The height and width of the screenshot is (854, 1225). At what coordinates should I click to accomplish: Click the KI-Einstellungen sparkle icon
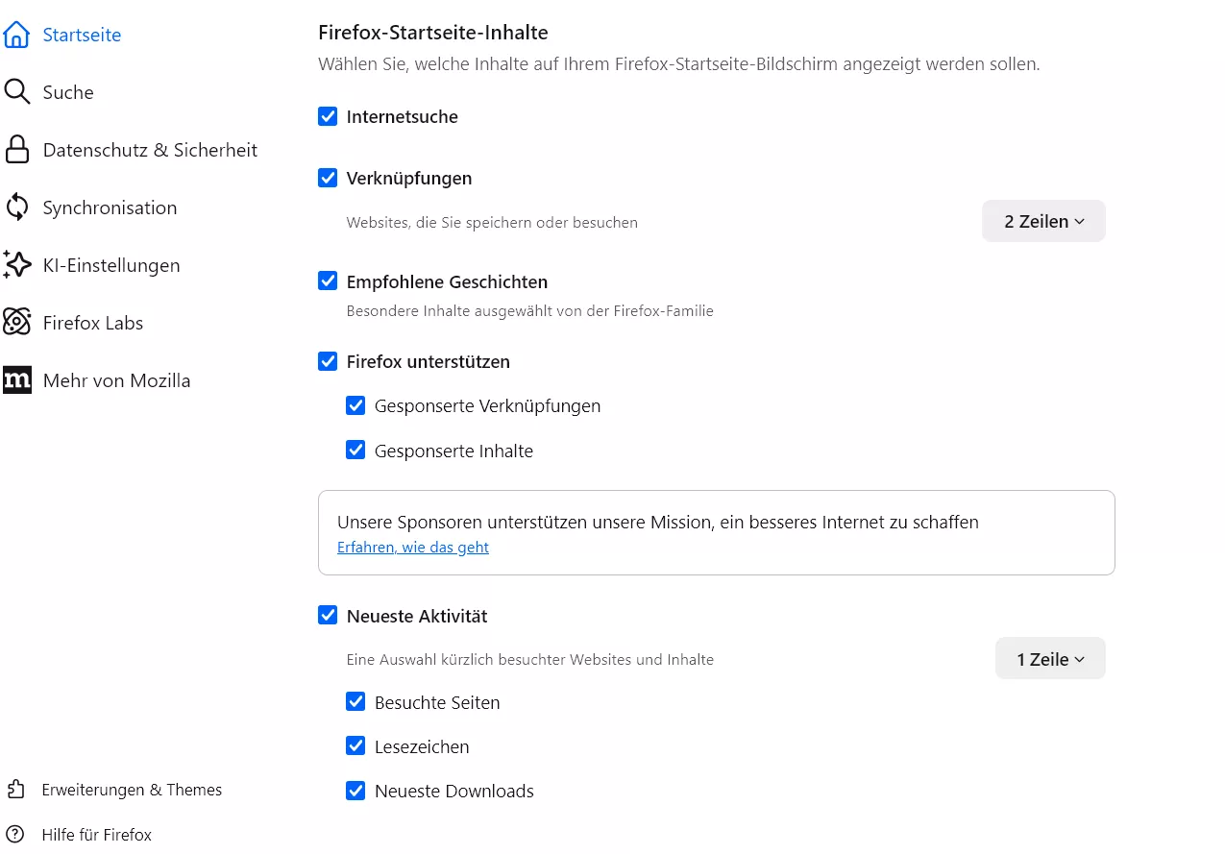pyautogui.click(x=17, y=265)
